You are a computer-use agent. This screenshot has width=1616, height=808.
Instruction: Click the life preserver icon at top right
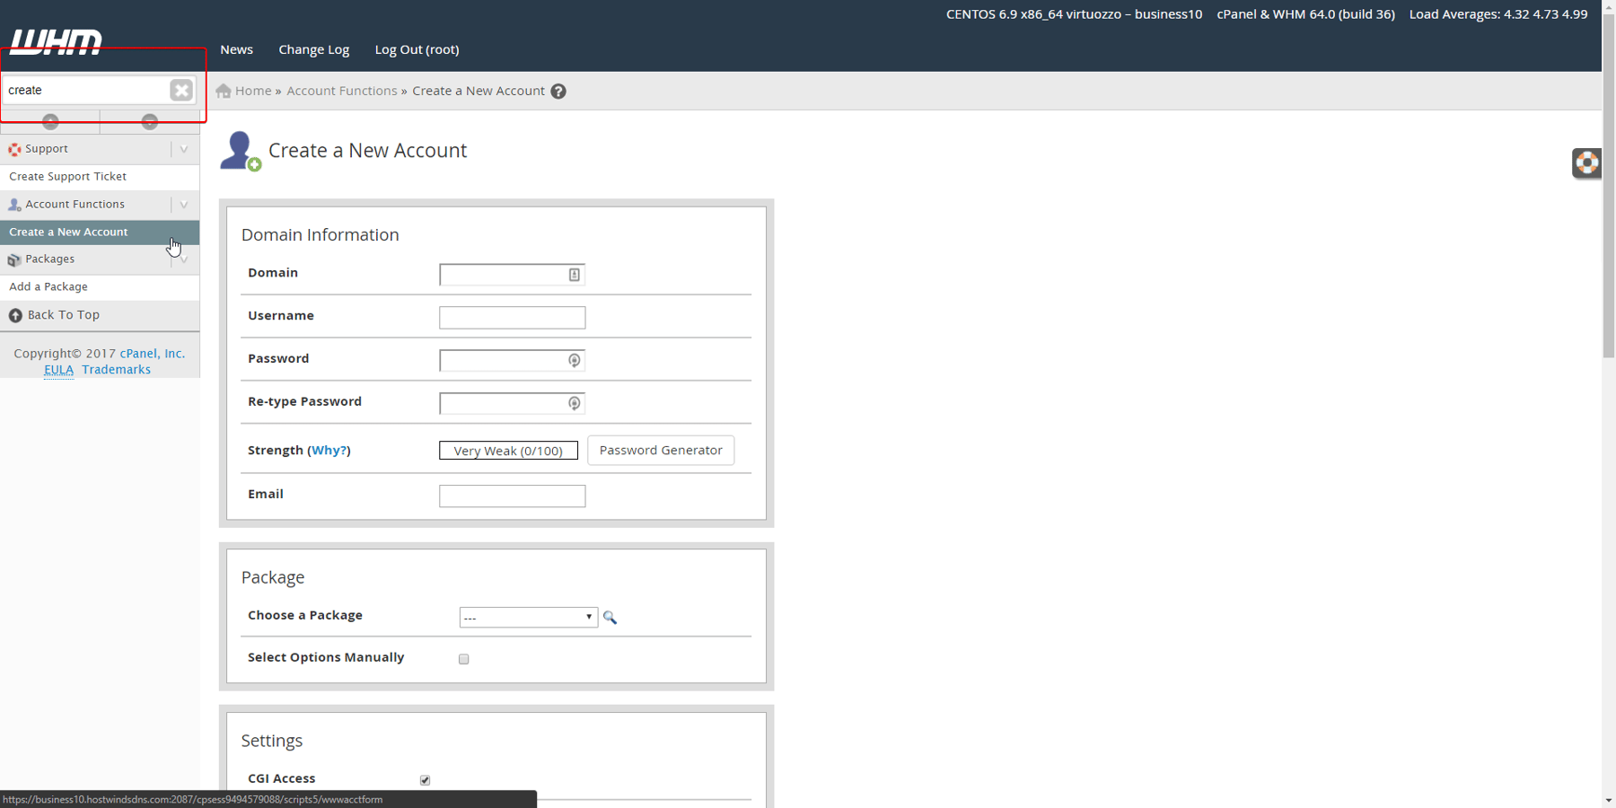tap(1586, 162)
